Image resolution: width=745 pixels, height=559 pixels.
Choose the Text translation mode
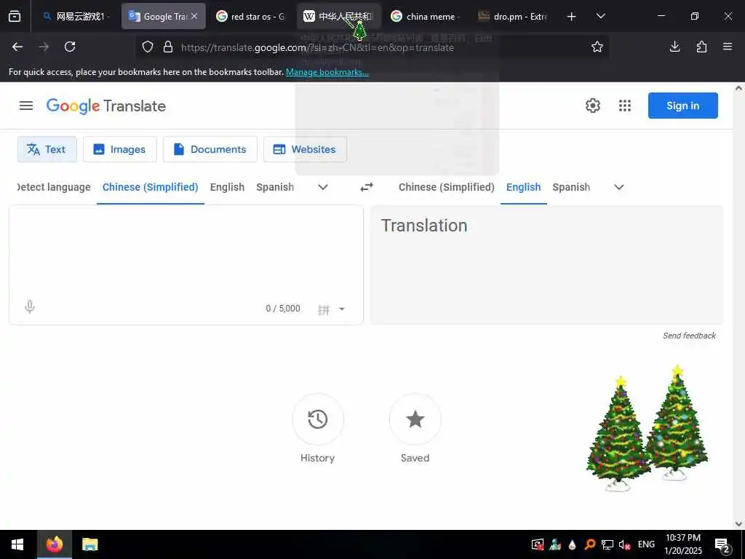pos(47,149)
